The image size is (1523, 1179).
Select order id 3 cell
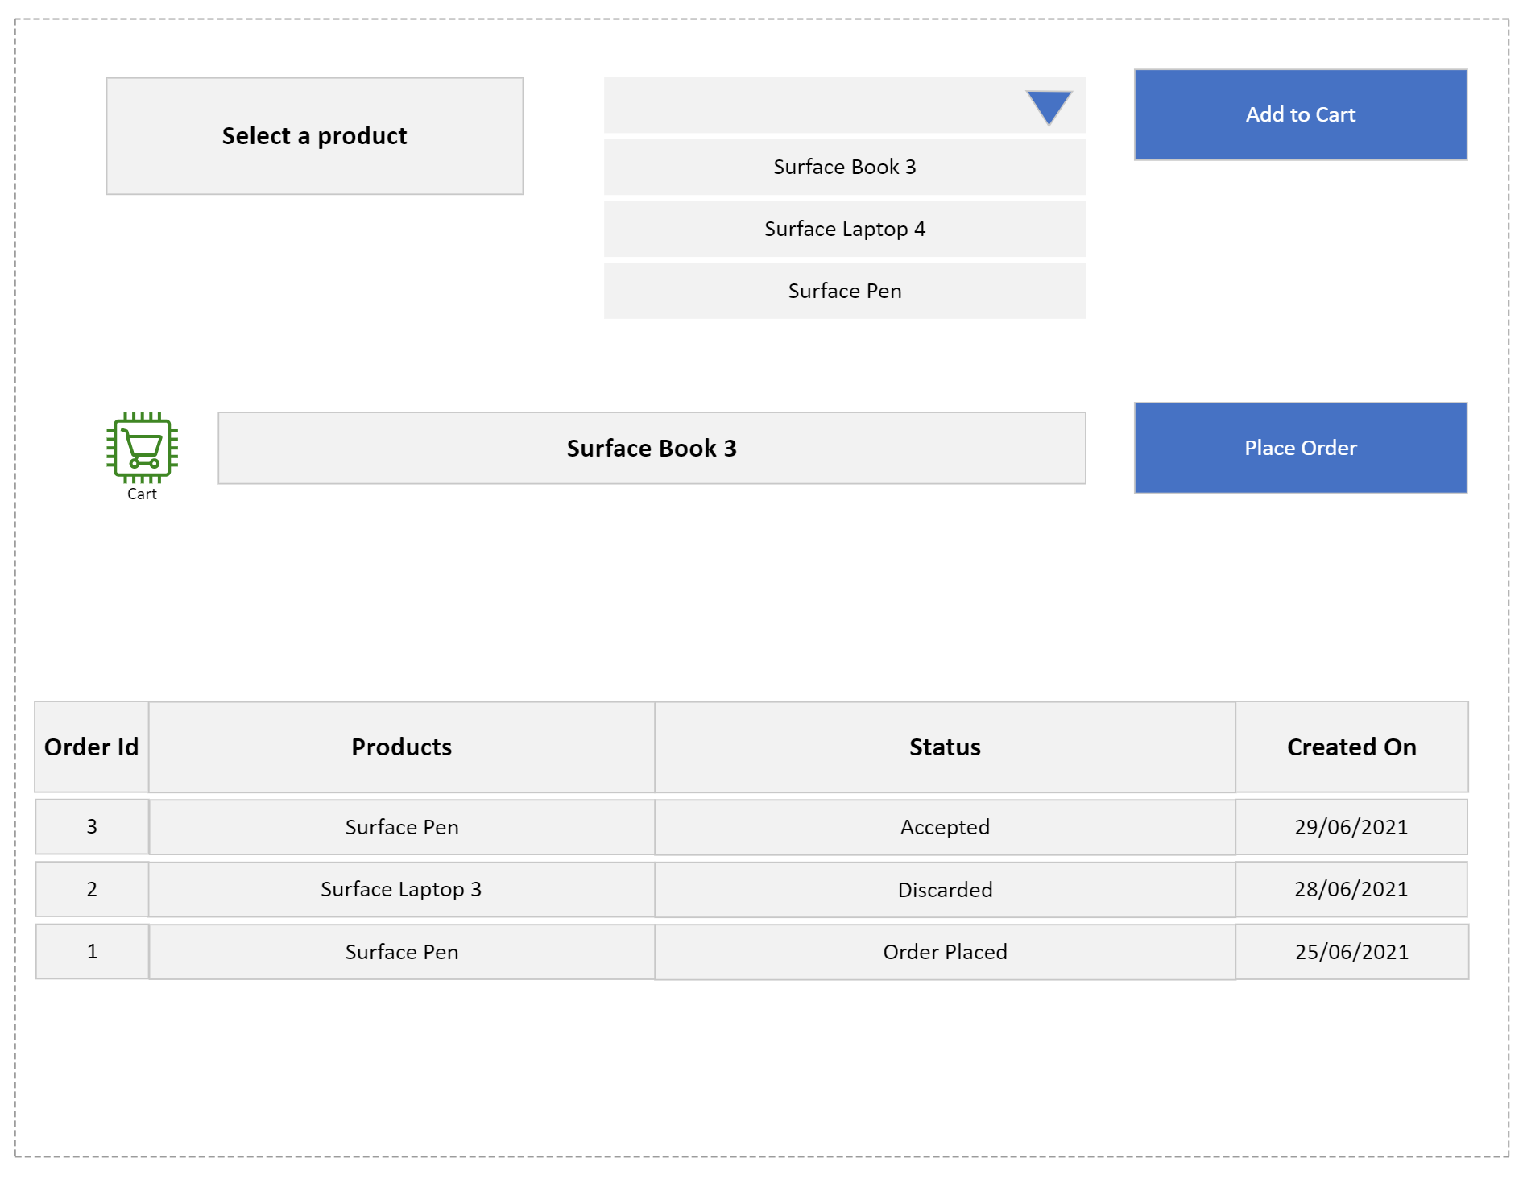click(x=92, y=826)
